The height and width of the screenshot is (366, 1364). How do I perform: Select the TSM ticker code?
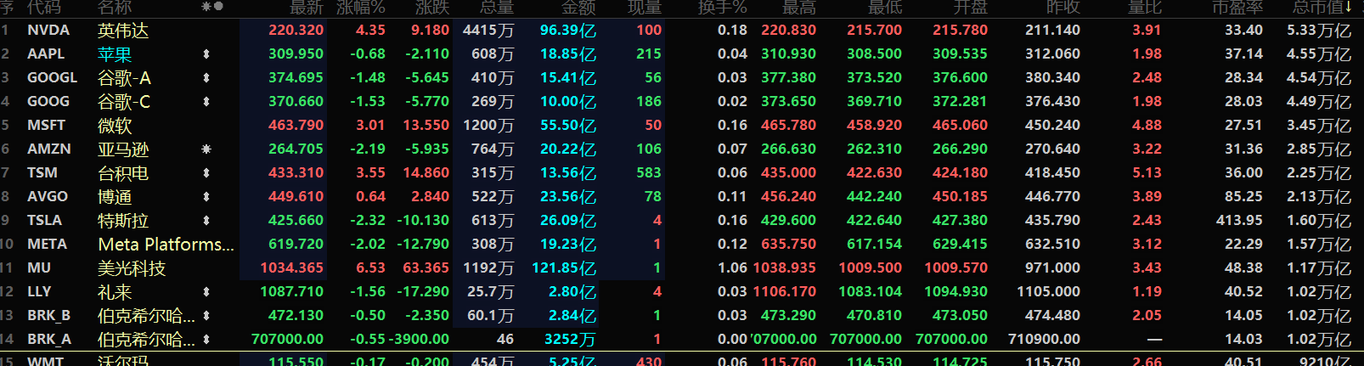tap(42, 173)
